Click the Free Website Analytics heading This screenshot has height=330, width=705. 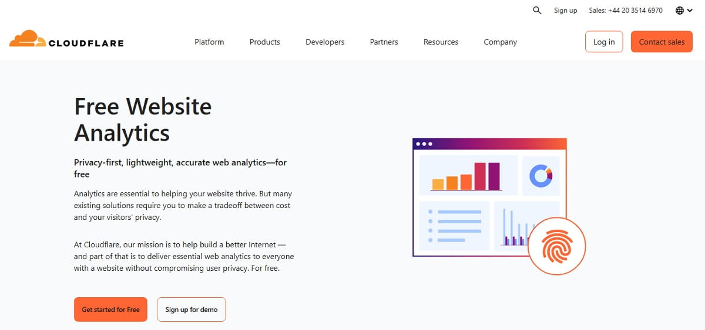click(143, 120)
